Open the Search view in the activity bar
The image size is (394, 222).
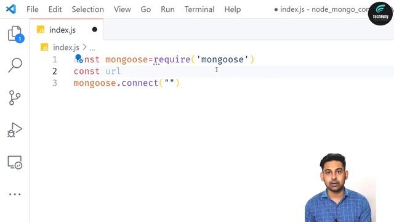click(15, 65)
